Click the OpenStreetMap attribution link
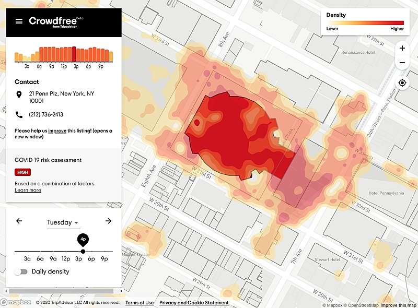This screenshot has height=308, width=418. pyautogui.click(x=361, y=305)
